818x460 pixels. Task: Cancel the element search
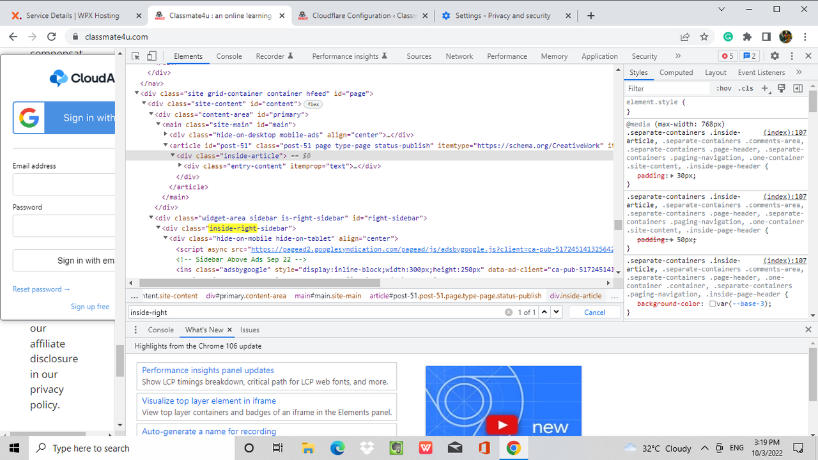tap(594, 312)
